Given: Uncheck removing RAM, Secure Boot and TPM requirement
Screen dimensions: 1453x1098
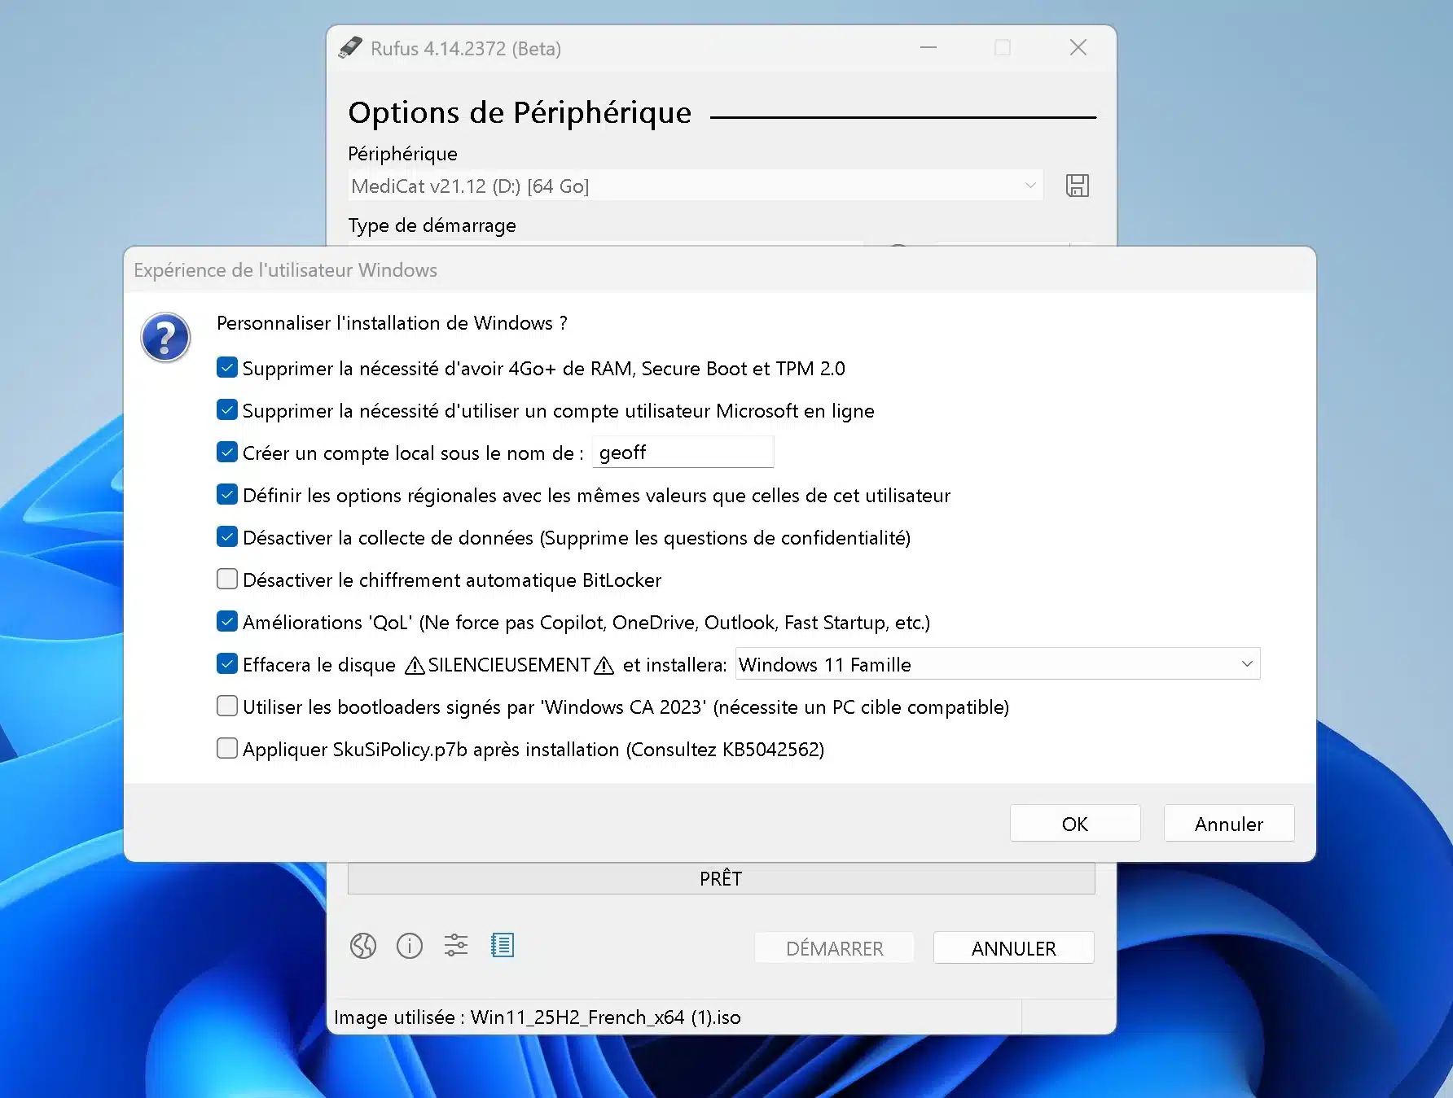Looking at the screenshot, I should click(x=226, y=367).
